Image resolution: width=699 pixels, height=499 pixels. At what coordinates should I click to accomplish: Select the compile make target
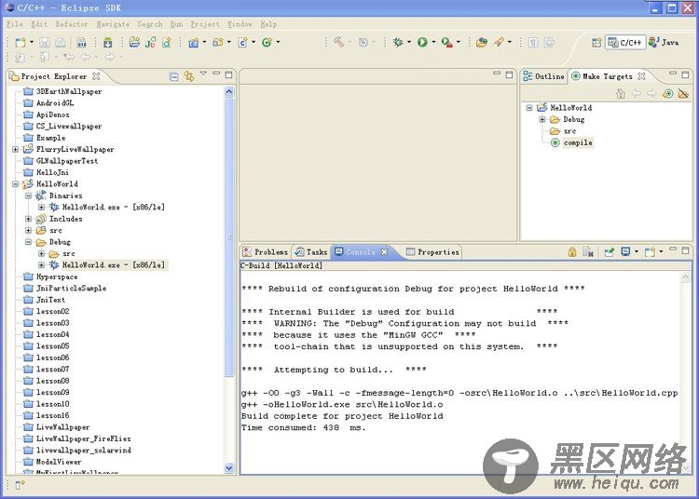[x=578, y=142]
